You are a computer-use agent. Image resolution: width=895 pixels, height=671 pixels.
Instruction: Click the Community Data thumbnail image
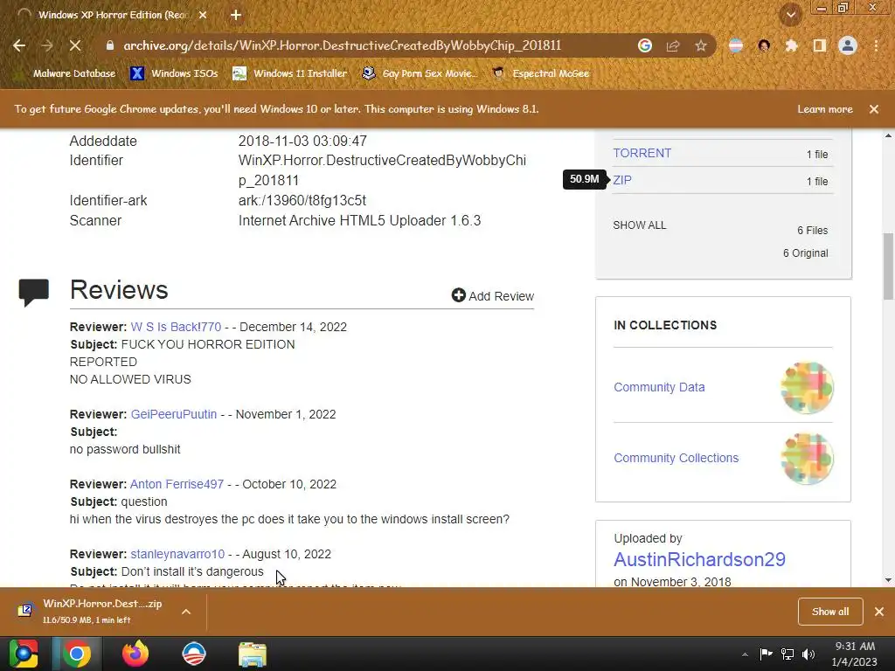(807, 388)
